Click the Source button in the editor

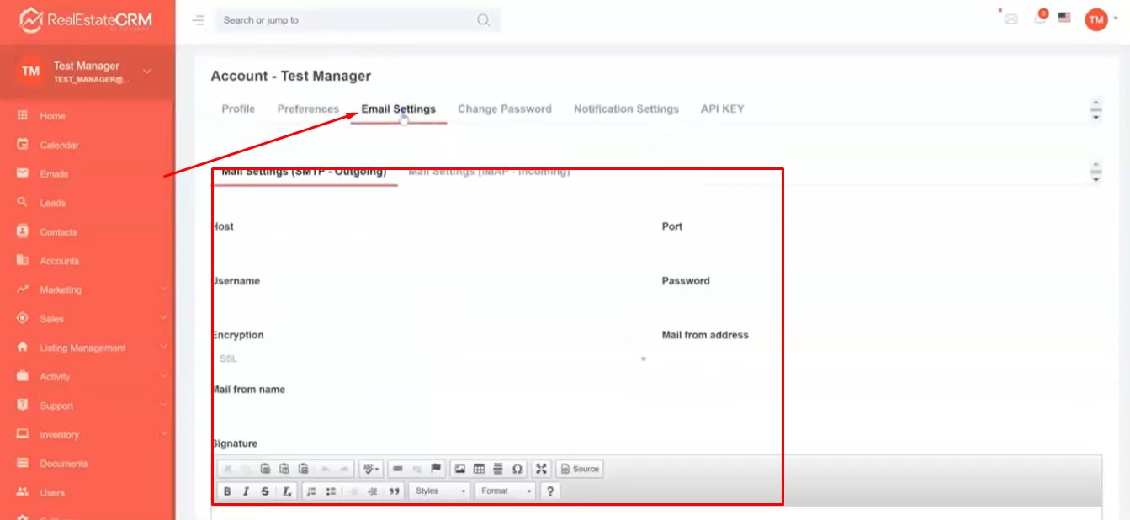tap(580, 469)
